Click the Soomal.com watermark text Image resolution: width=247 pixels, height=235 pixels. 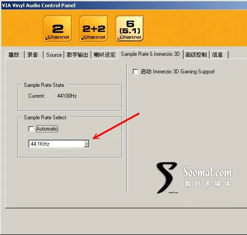click(207, 172)
